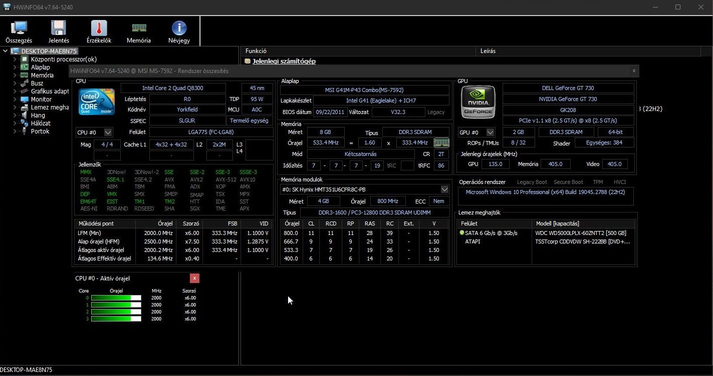Viewport: 713px width, 376px height.
Task: Click the Termelő egység SSPEC field
Action: click(250, 120)
